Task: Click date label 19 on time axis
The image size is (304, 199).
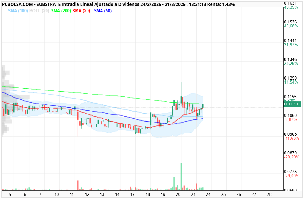Action: (163, 195)
